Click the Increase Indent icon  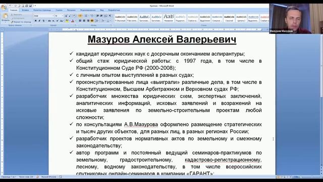pos(101,16)
